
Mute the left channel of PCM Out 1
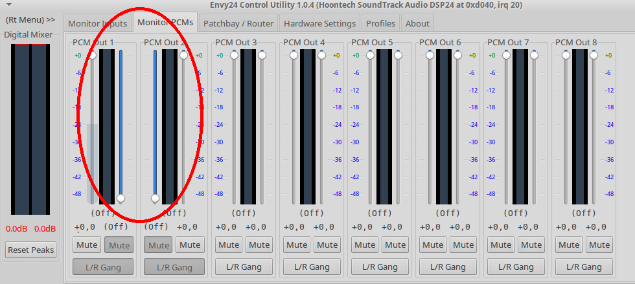pyautogui.click(x=87, y=245)
